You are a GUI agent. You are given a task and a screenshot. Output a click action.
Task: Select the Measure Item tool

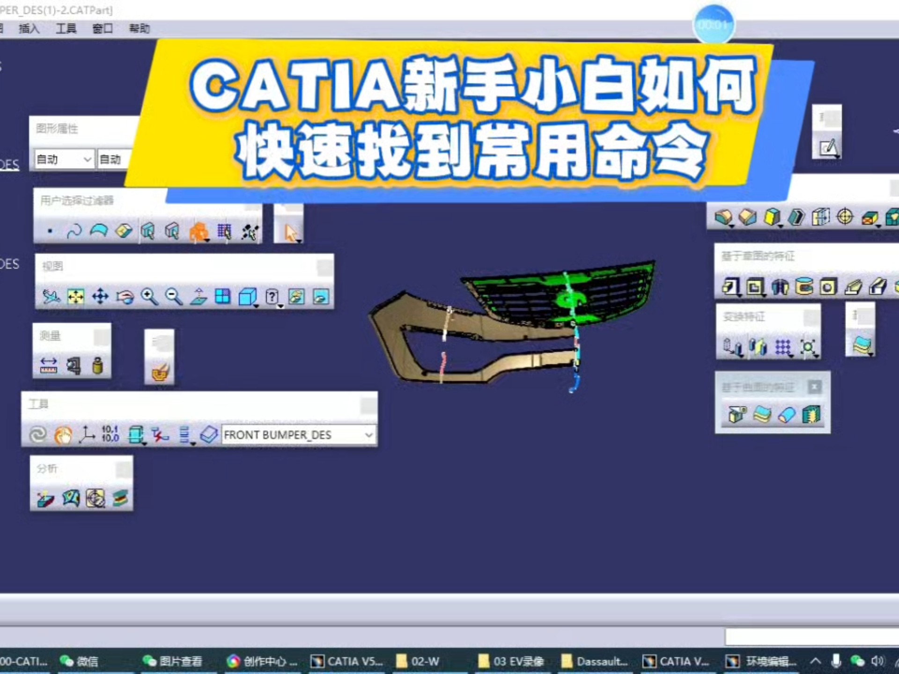pyautogui.click(x=74, y=366)
